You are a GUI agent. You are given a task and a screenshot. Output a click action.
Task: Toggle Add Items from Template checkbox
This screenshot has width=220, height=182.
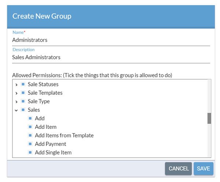coord(30,135)
